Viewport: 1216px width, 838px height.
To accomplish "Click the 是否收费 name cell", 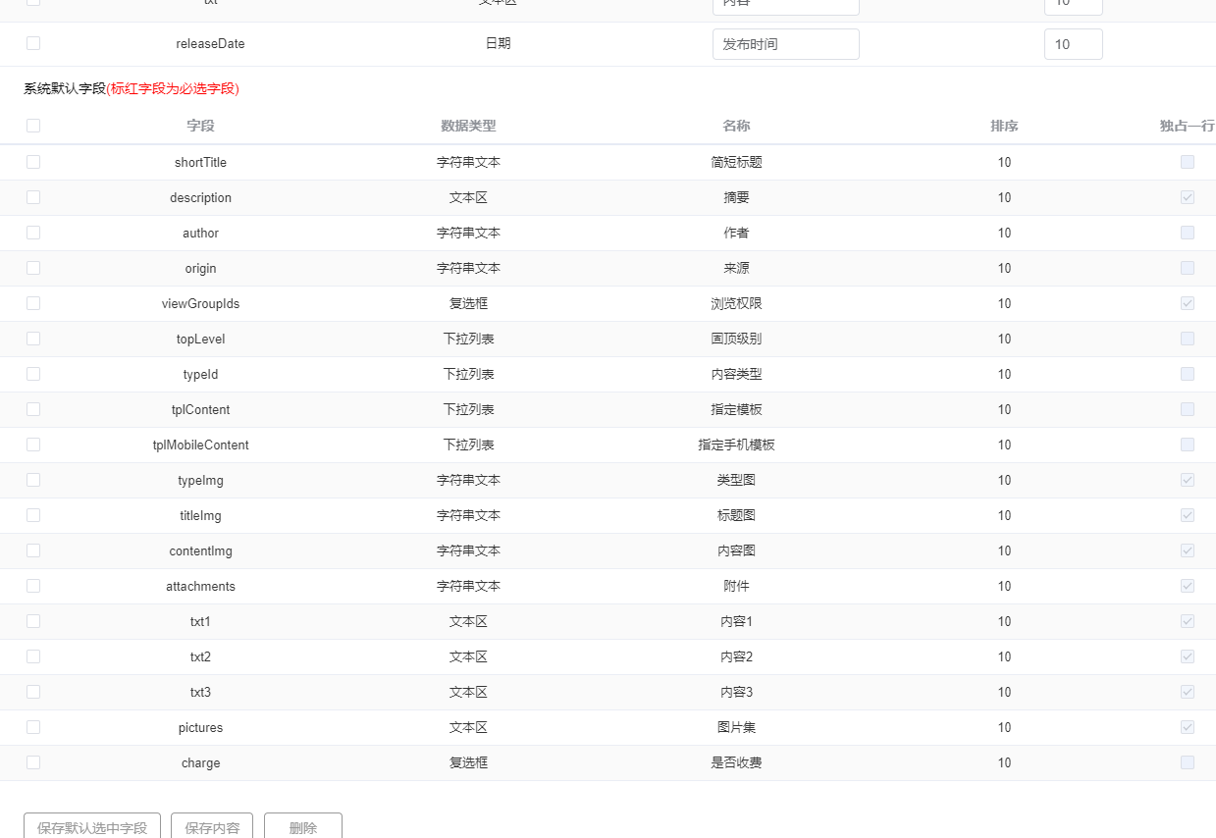I will click(736, 762).
